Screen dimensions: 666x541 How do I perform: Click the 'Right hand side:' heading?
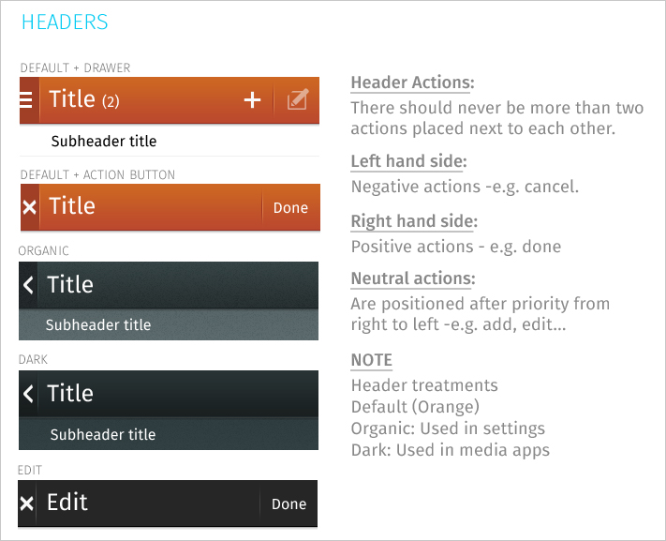(414, 221)
